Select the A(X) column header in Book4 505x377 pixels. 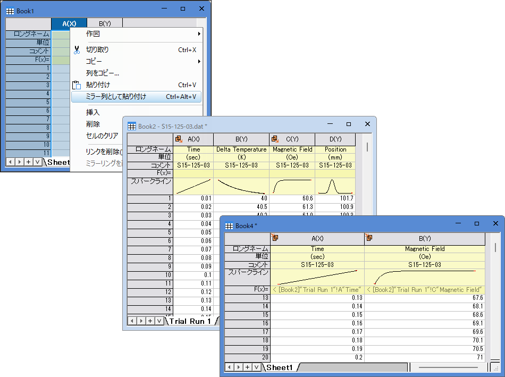pyautogui.click(x=317, y=238)
